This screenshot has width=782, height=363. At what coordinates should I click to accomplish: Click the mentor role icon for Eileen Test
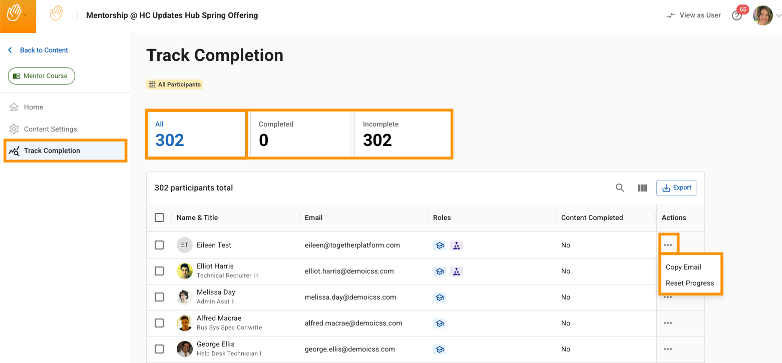439,245
